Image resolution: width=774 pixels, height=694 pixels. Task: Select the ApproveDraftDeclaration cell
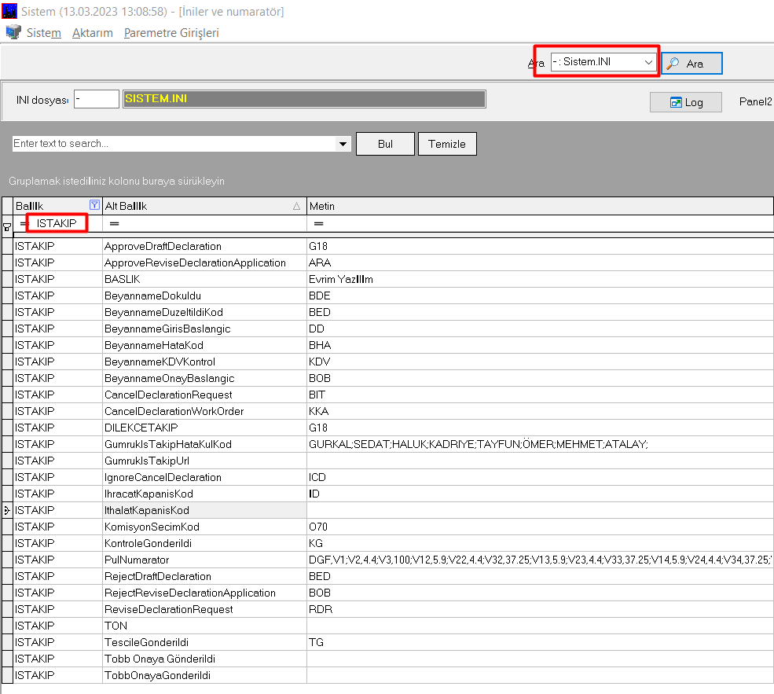[x=205, y=246]
